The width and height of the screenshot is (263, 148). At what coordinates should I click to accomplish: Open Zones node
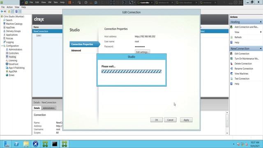[12, 75]
